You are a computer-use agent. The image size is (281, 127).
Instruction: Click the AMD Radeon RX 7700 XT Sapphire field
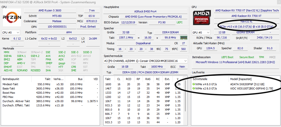247,10
